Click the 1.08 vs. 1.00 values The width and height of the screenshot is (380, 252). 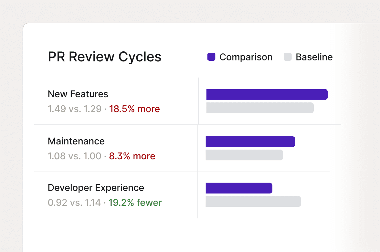75,156
